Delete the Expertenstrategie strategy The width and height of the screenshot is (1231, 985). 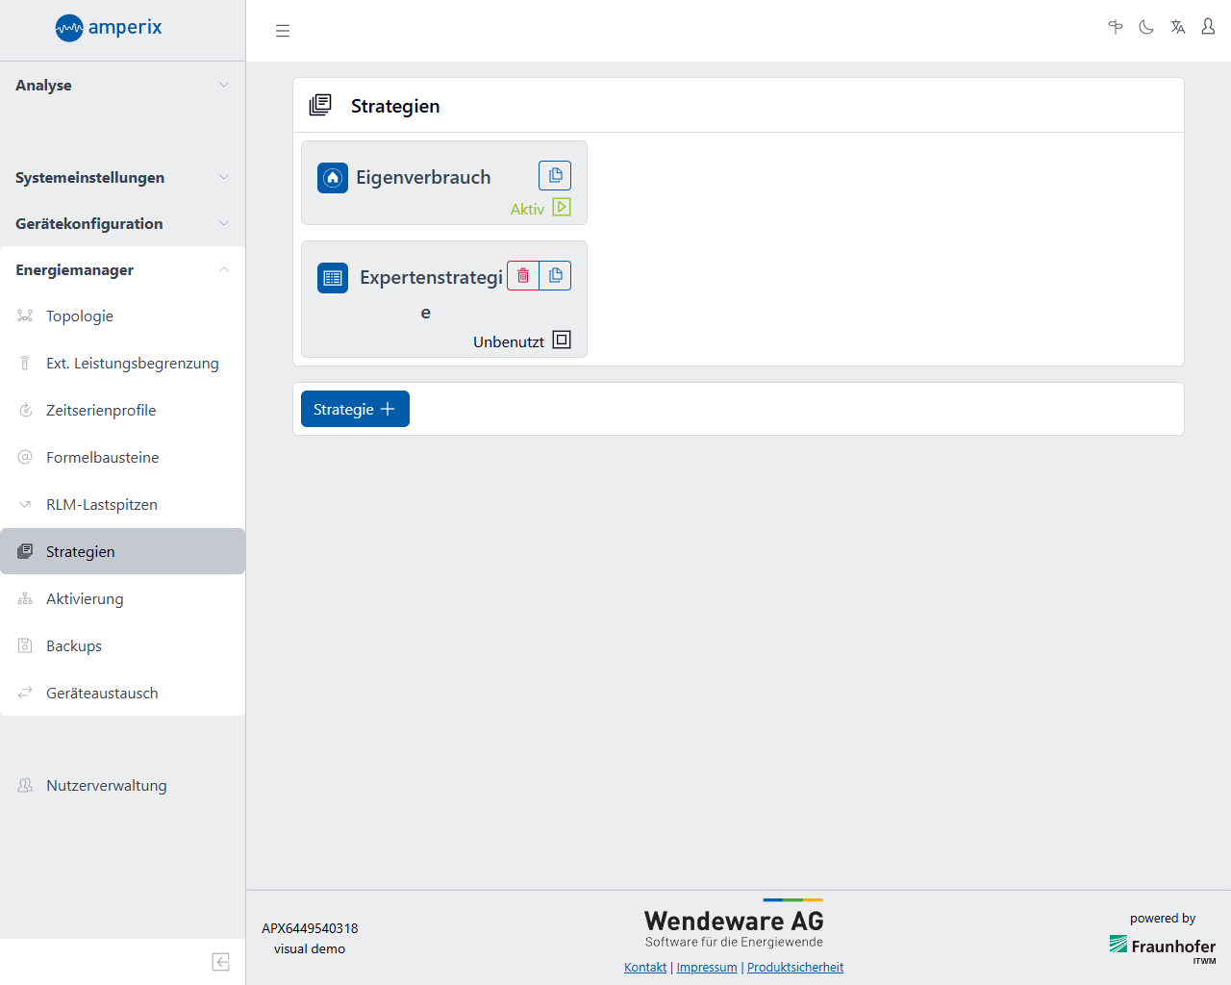tap(523, 276)
